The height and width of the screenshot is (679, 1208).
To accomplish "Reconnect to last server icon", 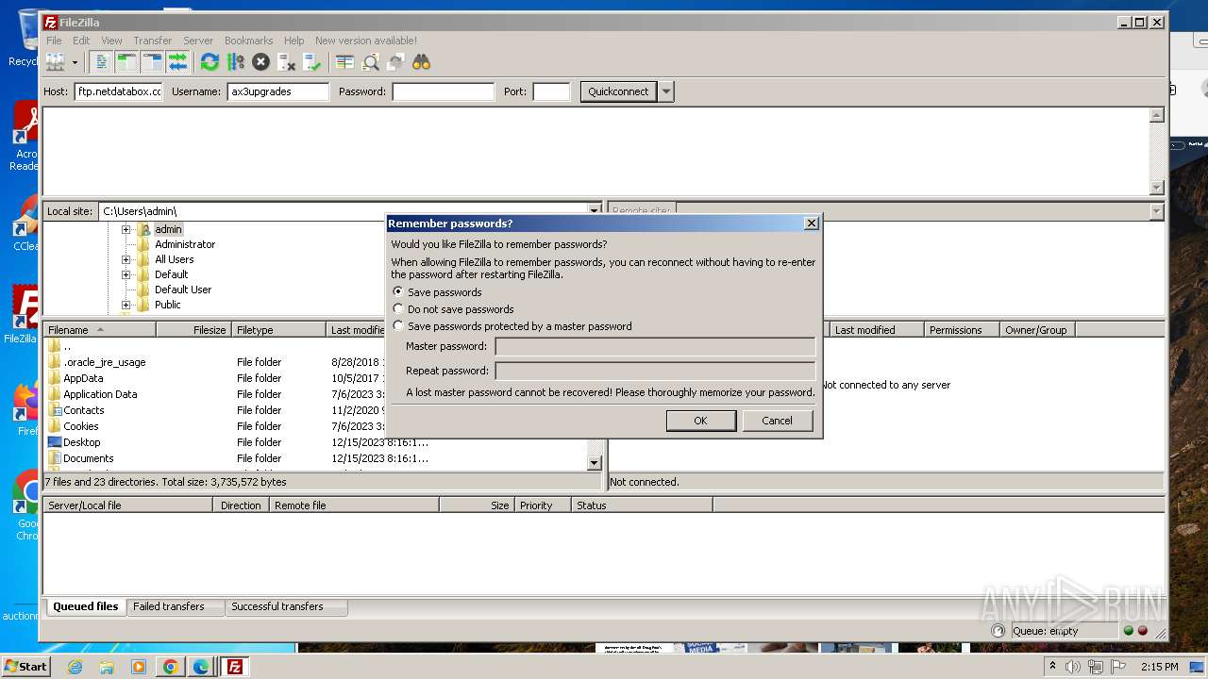I will click(311, 62).
